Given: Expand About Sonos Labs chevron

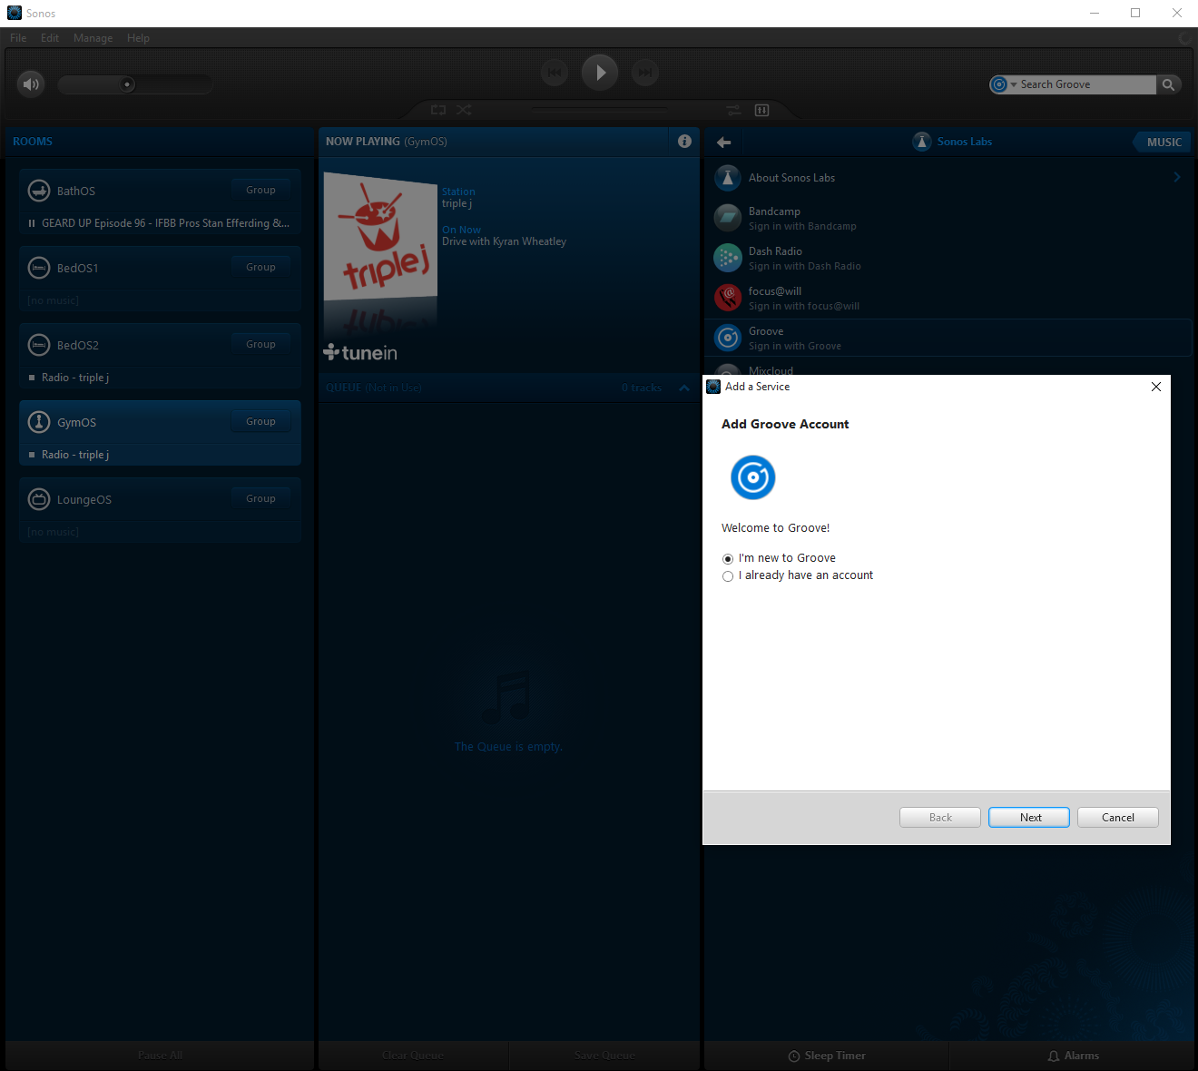Looking at the screenshot, I should click(1176, 178).
